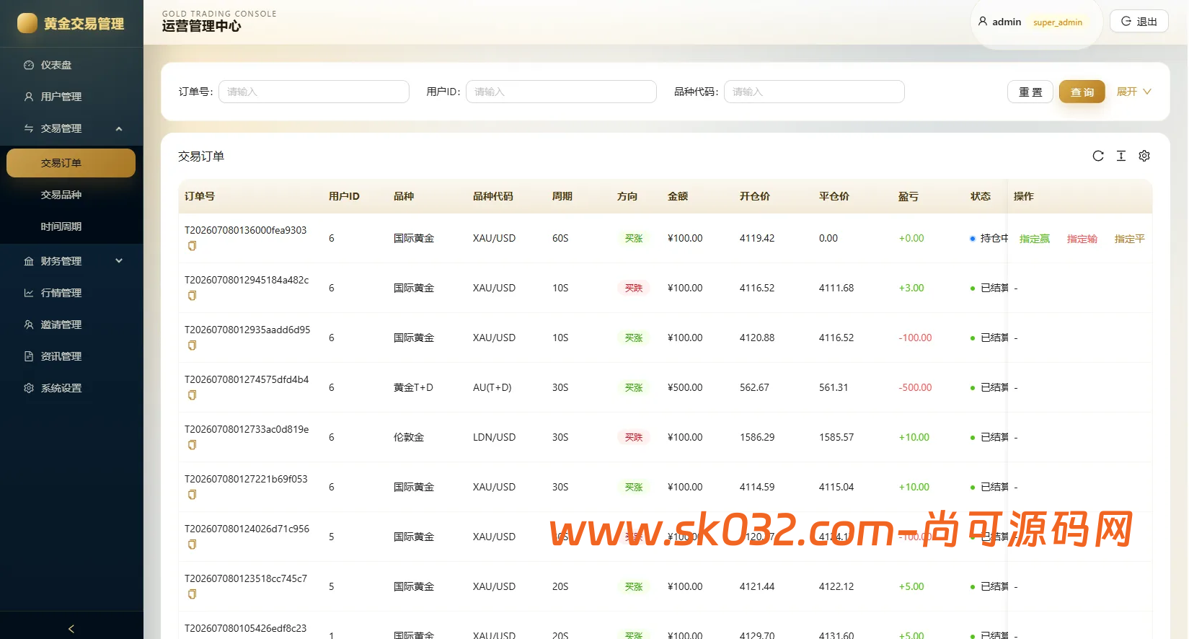Click the 60S period cell
This screenshot has height=639, width=1189.
click(x=560, y=238)
